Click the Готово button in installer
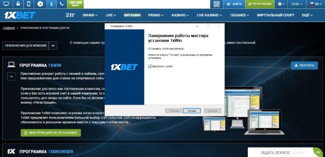 (x=192, y=111)
